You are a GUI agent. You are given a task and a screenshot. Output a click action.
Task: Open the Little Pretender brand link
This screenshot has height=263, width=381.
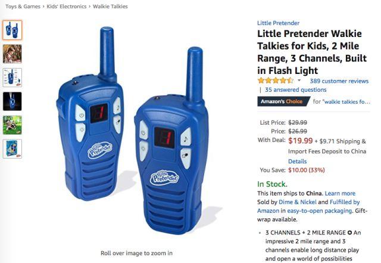(x=278, y=23)
